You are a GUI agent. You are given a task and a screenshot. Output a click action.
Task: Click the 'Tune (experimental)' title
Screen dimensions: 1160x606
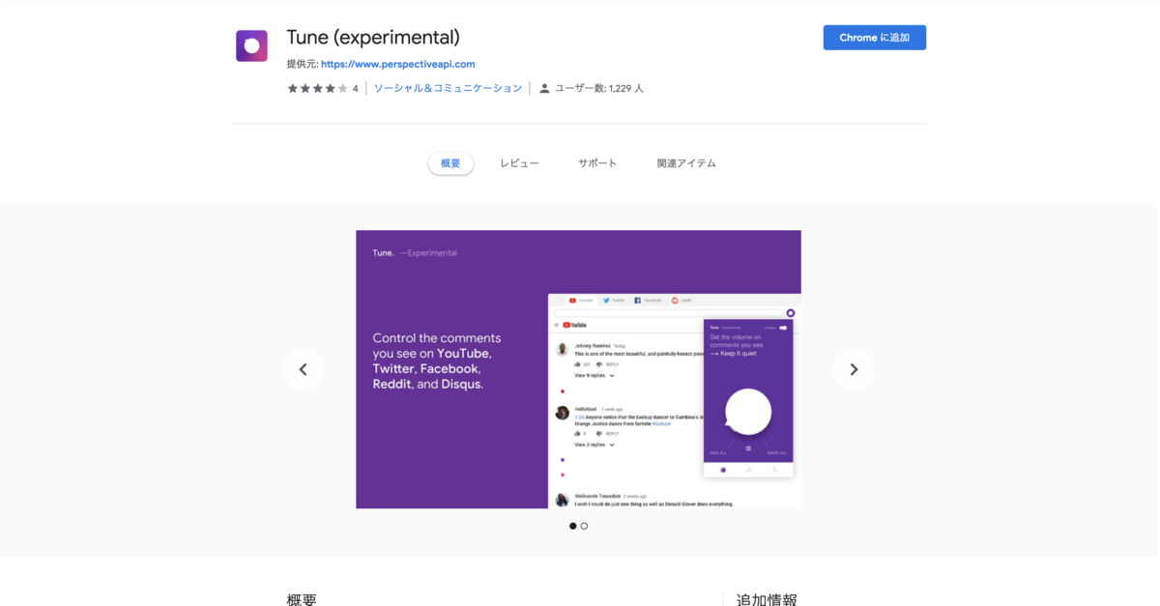pos(373,38)
